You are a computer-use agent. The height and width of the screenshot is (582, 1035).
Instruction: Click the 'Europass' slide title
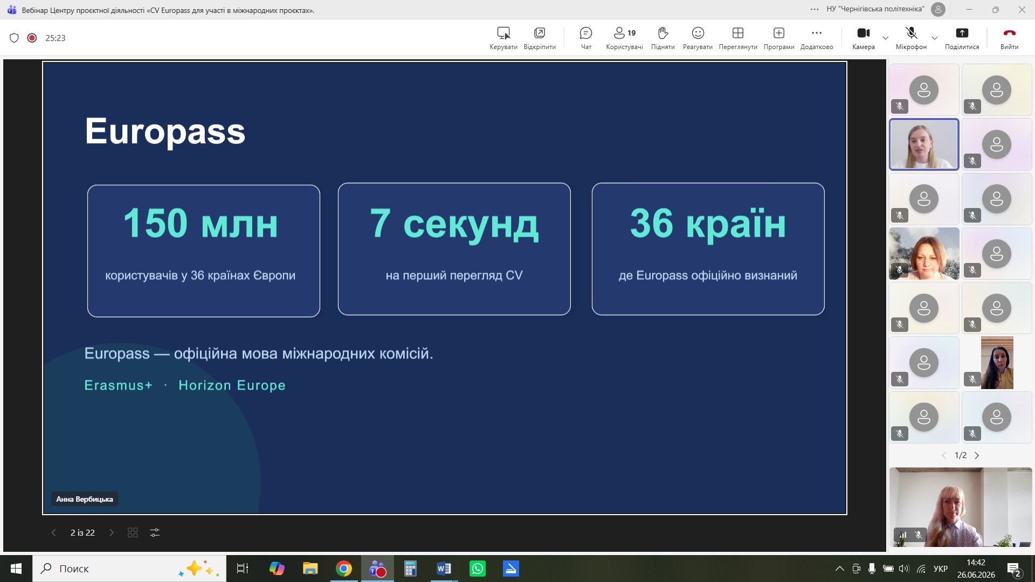click(165, 131)
